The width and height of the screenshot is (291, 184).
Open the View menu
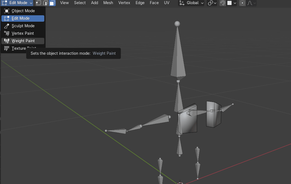[x=64, y=3]
